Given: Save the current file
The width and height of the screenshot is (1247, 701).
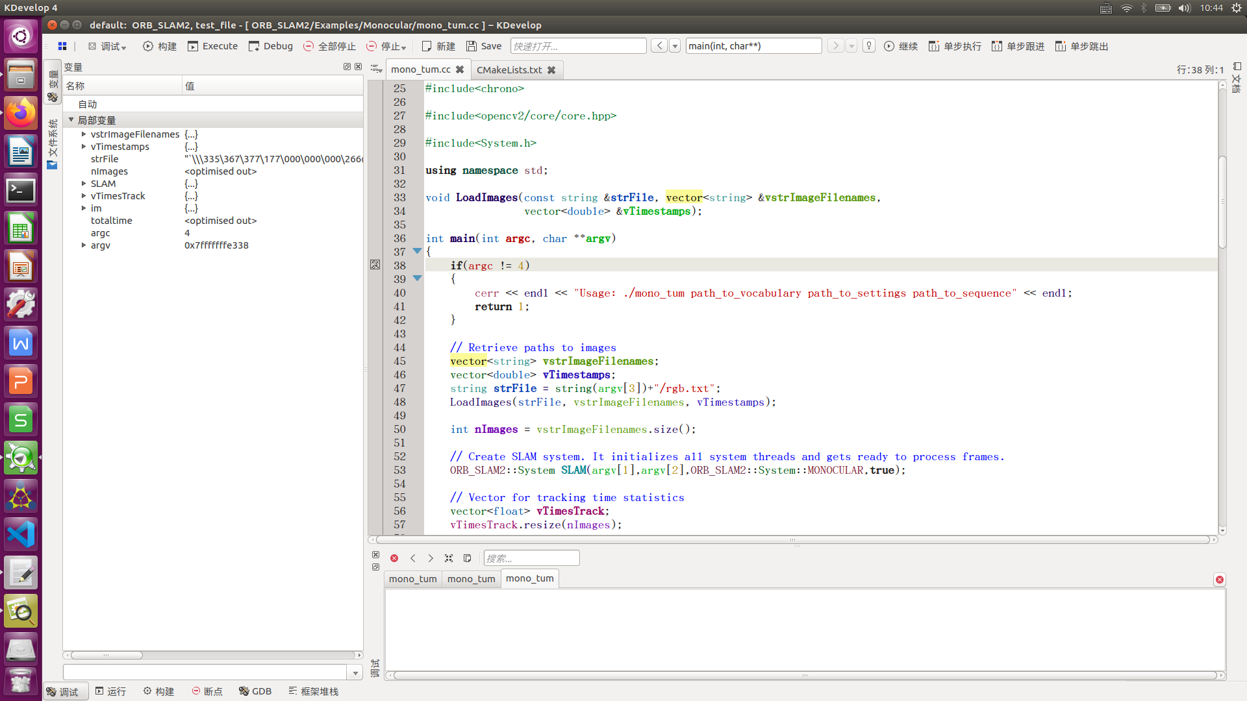Looking at the screenshot, I should pos(484,46).
